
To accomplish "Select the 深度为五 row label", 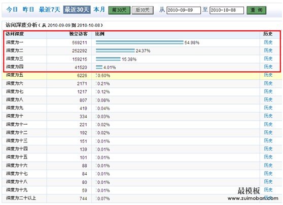I will tap(15, 75).
